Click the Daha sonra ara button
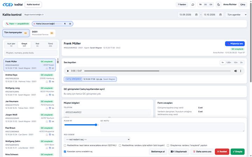The width and height of the screenshot is (252, 157). (202, 151)
